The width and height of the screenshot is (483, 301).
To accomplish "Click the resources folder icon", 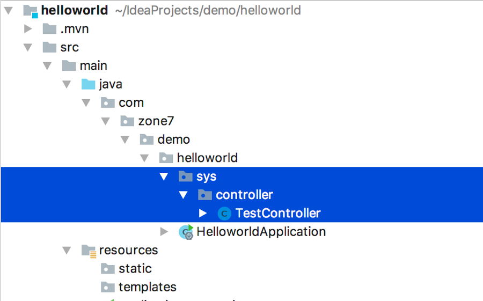I will point(89,251).
